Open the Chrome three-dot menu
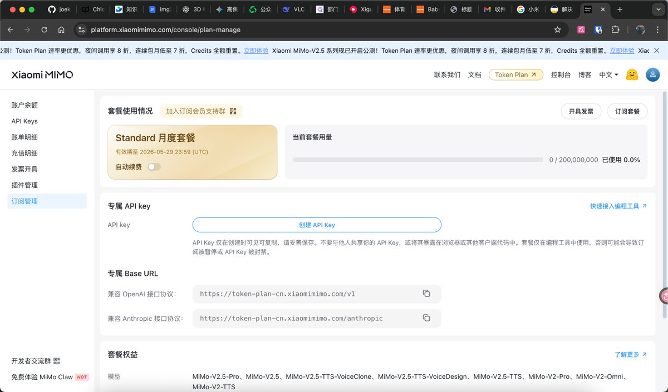 coord(657,29)
